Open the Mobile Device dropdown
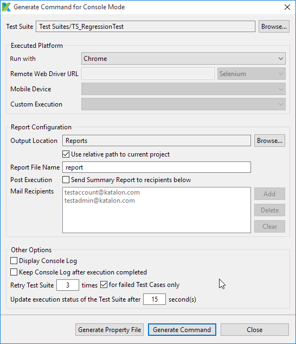The image size is (296, 344). (x=183, y=89)
